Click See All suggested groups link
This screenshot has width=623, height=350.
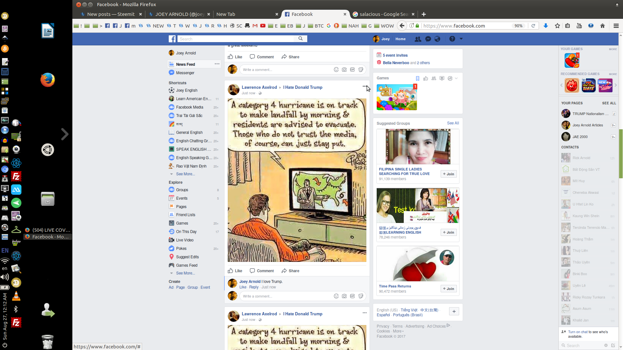(453, 123)
